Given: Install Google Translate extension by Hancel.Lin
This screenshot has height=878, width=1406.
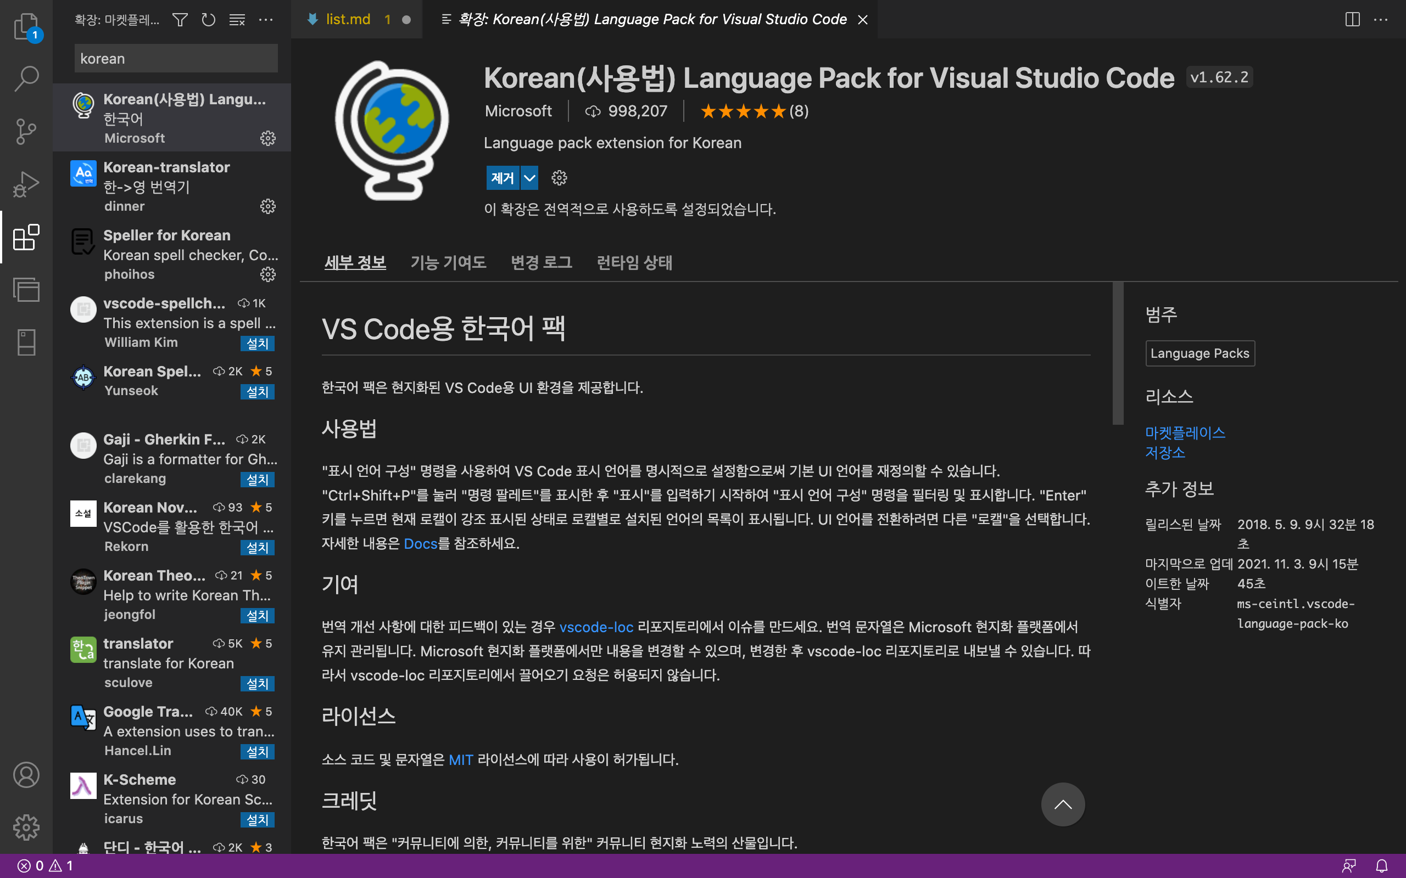Looking at the screenshot, I should pos(258,751).
